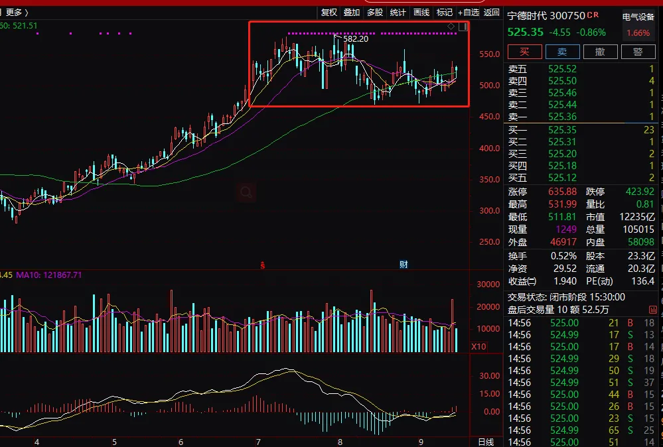Toggle 叠加 overlay comparison
This screenshot has height=447, width=663.
[352, 12]
